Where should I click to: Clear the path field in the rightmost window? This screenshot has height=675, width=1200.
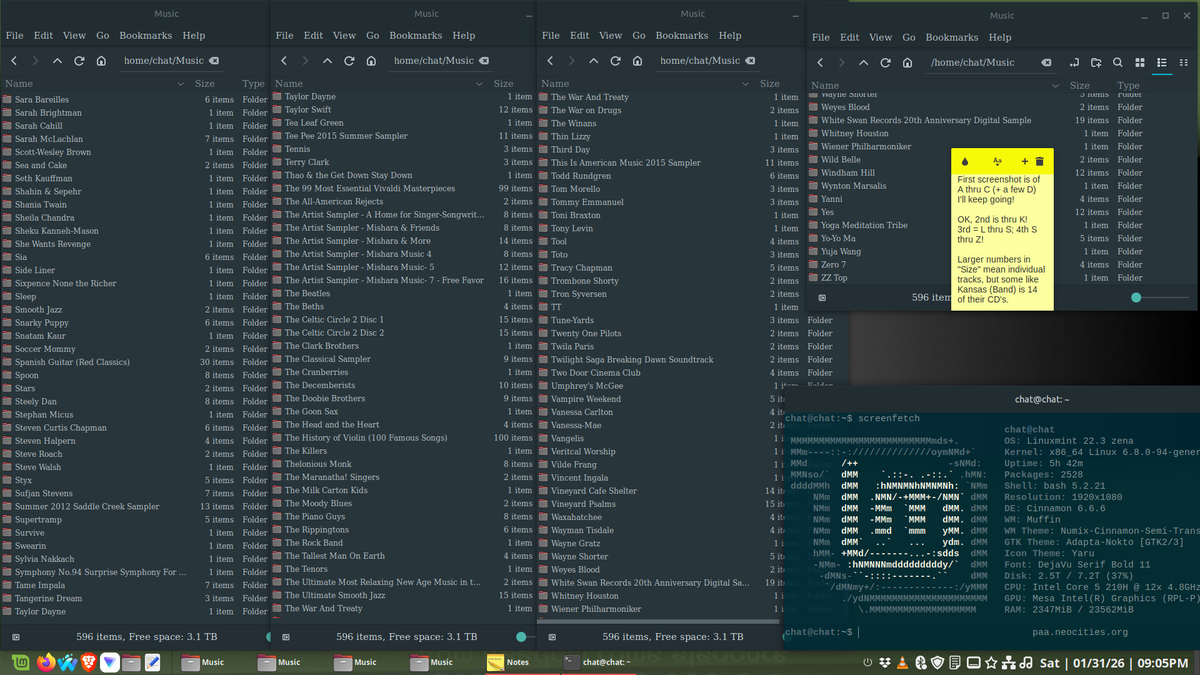click(1046, 62)
